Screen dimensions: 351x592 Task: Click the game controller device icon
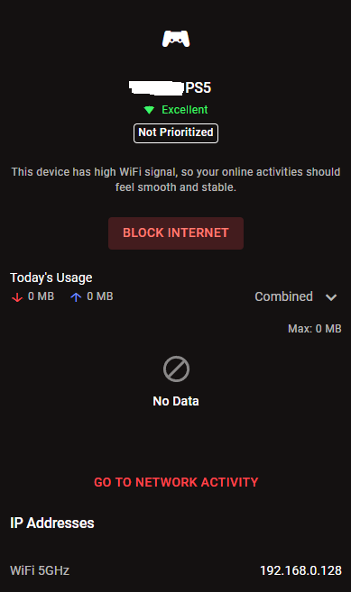176,39
